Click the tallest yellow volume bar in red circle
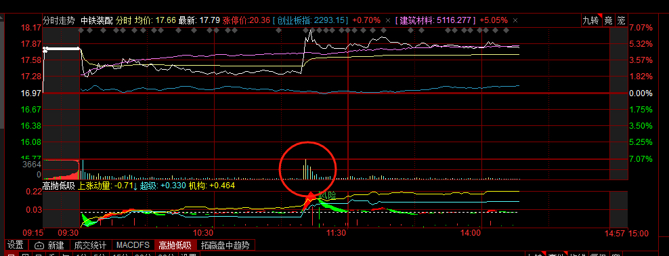Image resolution: width=669 pixels, height=256 pixels. pos(305,170)
